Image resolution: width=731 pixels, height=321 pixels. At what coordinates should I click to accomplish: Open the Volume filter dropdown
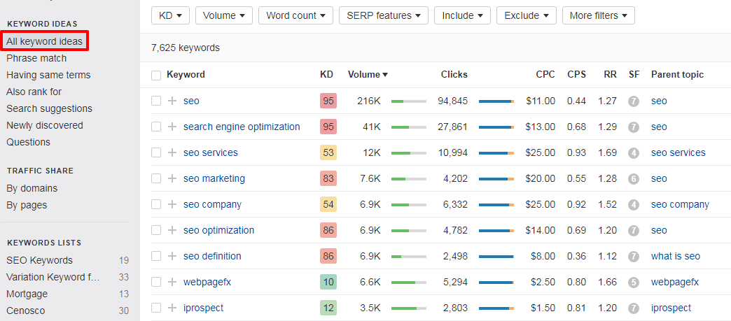pyautogui.click(x=224, y=15)
